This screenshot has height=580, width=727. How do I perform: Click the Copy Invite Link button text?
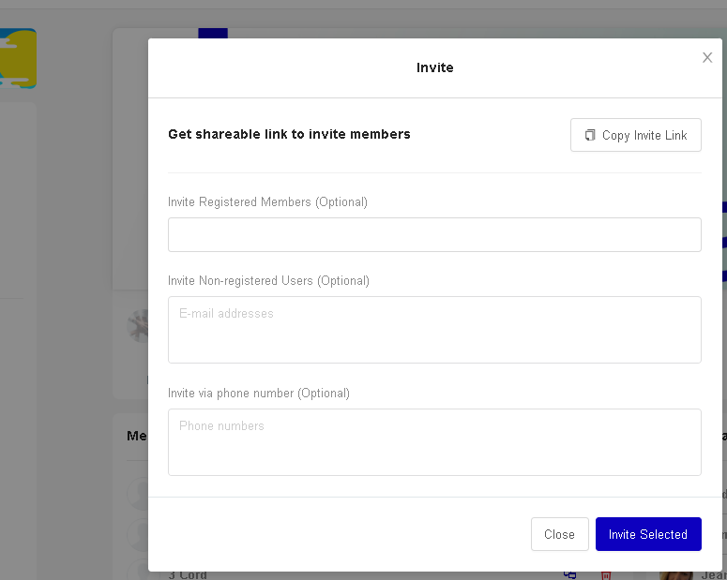click(x=644, y=135)
